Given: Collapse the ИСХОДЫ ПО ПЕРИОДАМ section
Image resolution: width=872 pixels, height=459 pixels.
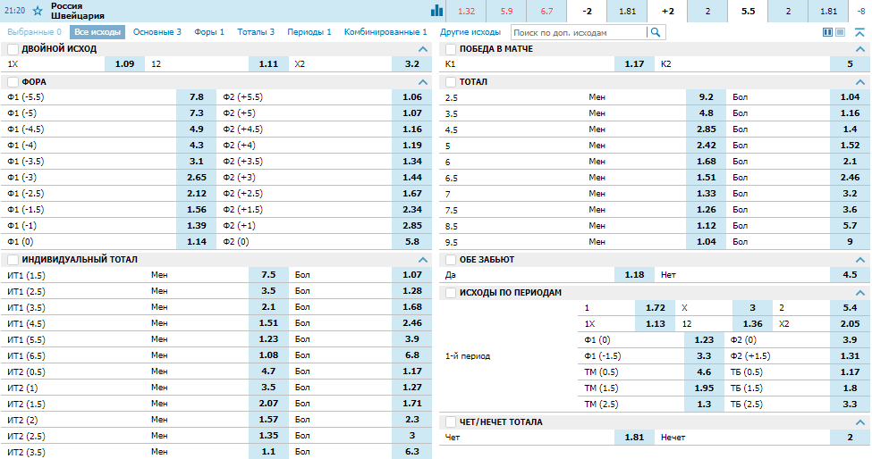Looking at the screenshot, I should pyautogui.click(x=860, y=293).
